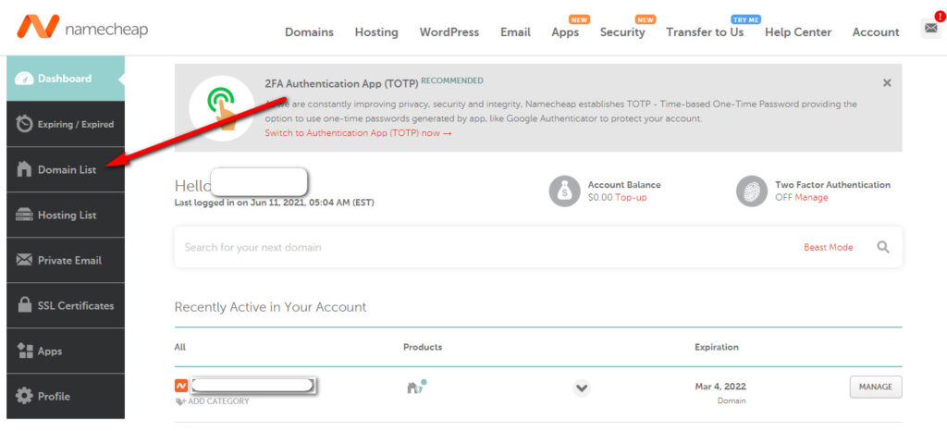This screenshot has height=431, width=947.
Task: Open Hosting List in sidebar
Action: [x=66, y=215]
